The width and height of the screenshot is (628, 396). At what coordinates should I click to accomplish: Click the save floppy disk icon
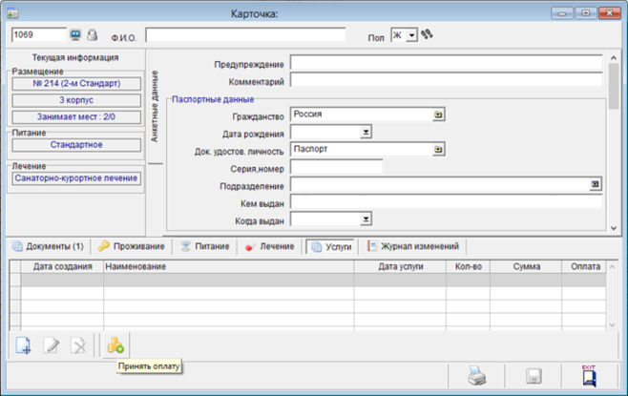[x=534, y=375]
